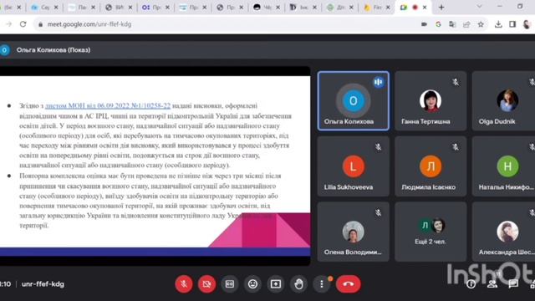
Task: Click the shared presentation slide
Action: 155,166
